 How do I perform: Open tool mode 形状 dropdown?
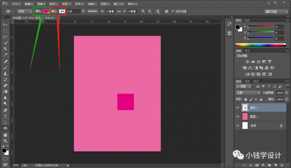pos(25,12)
